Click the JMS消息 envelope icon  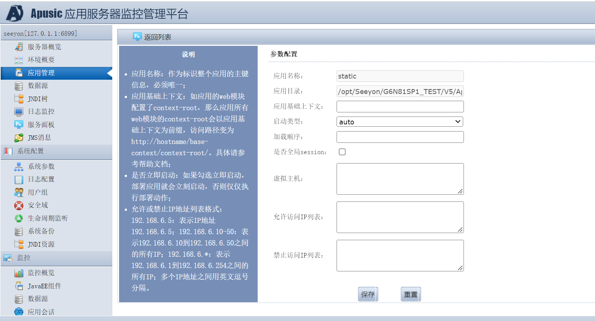pos(19,138)
